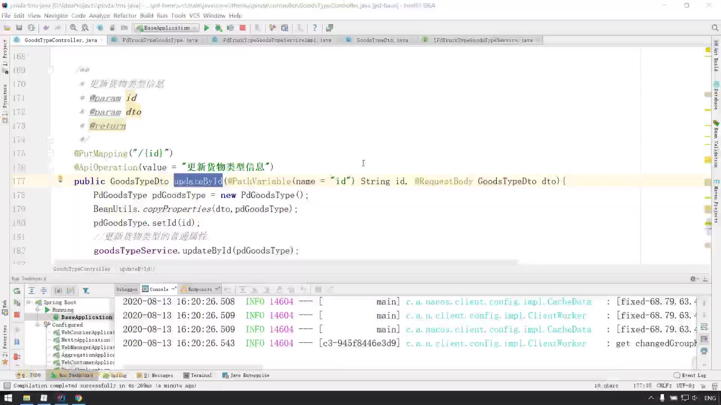Viewport: 721px width, 405px height.
Task: Select NettyApplication in the Configured list
Action: coord(85,339)
